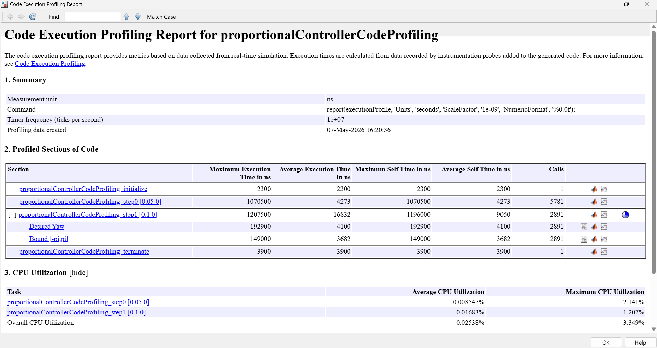Select the 1e+07 timer frequency value
Image resolution: width=657 pixels, height=348 pixels.
point(335,120)
